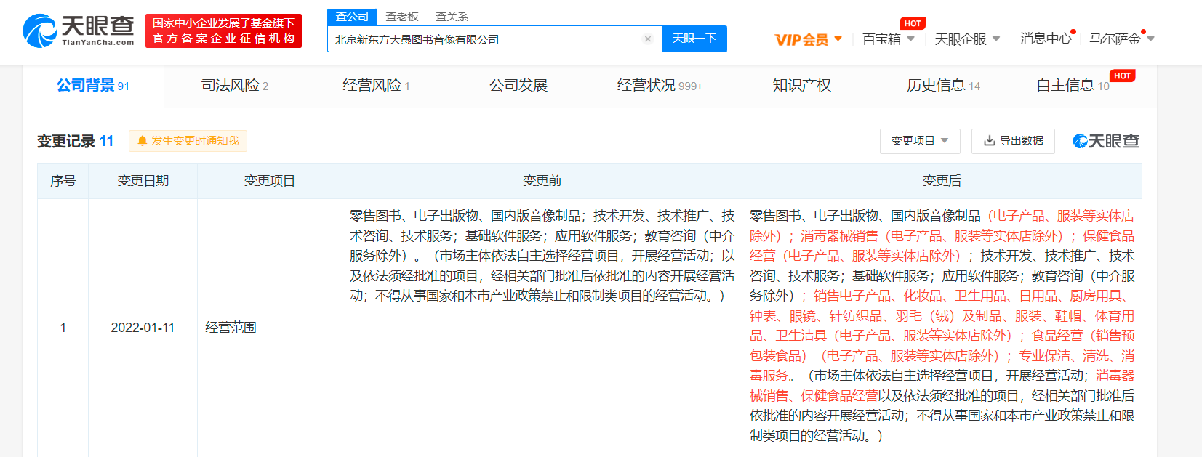Click the 序号 column header
The height and width of the screenshot is (457, 1202).
tap(63, 181)
